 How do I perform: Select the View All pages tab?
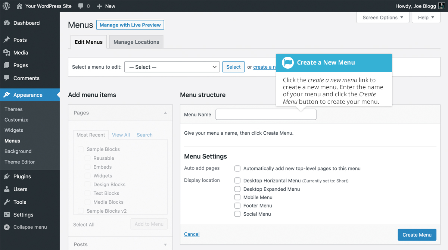(121, 135)
